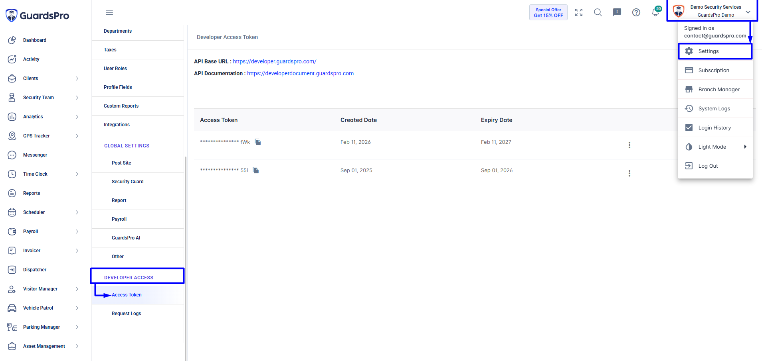Click Sep 01, 2025 created date cell
The width and height of the screenshot is (762, 361).
pos(356,170)
